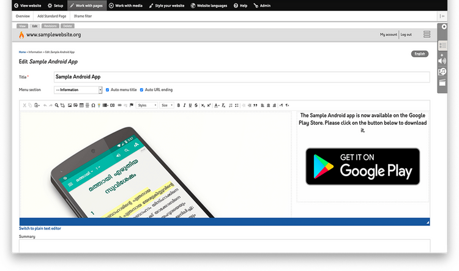Click the Iframe filter tab
The image size is (459, 271).
click(83, 16)
